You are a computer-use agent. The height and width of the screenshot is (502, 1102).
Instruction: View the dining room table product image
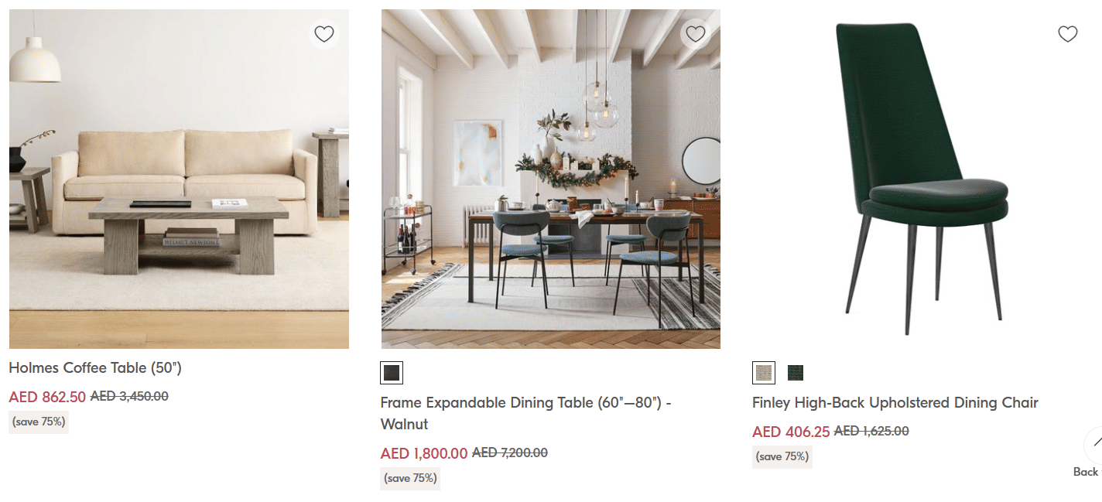point(551,179)
